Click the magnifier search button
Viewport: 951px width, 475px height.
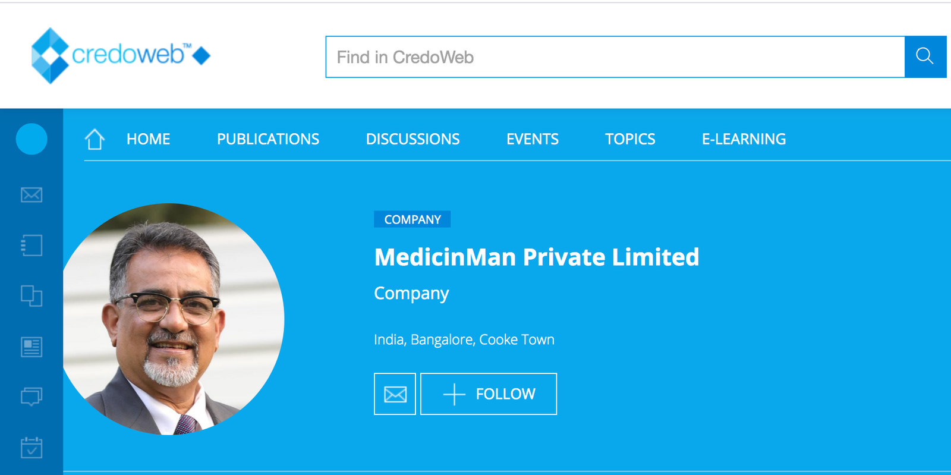click(x=925, y=56)
